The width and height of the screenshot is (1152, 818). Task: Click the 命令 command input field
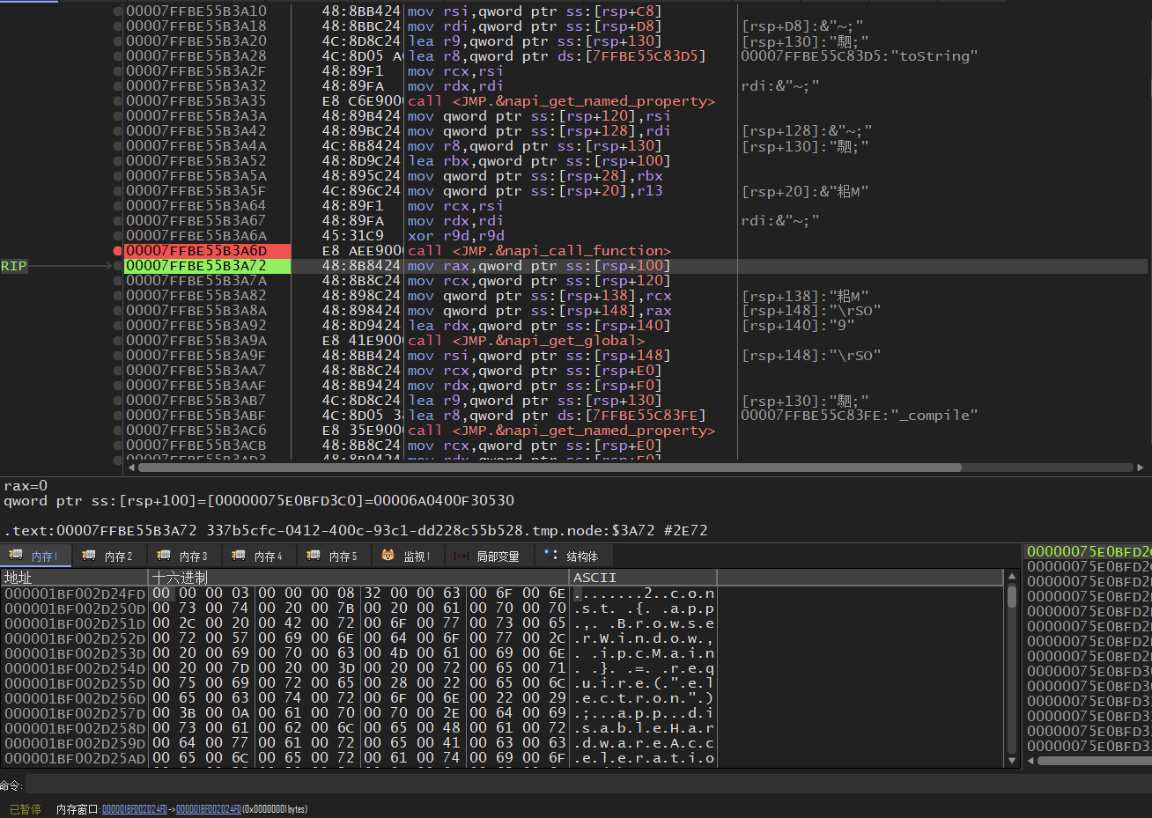coord(528,785)
